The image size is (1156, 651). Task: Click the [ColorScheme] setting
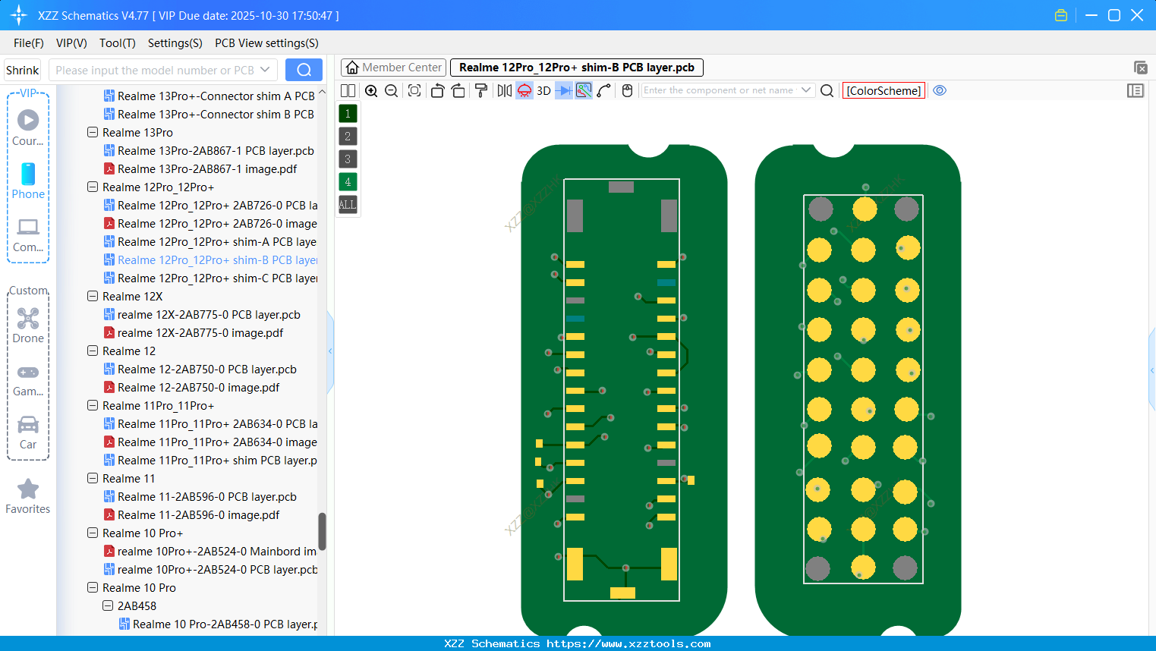tap(883, 90)
